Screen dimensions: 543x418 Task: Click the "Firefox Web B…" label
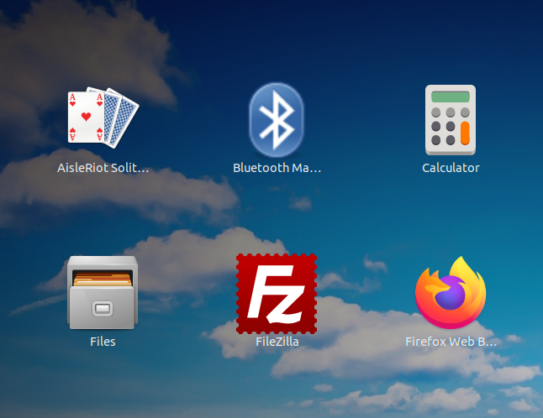click(451, 342)
